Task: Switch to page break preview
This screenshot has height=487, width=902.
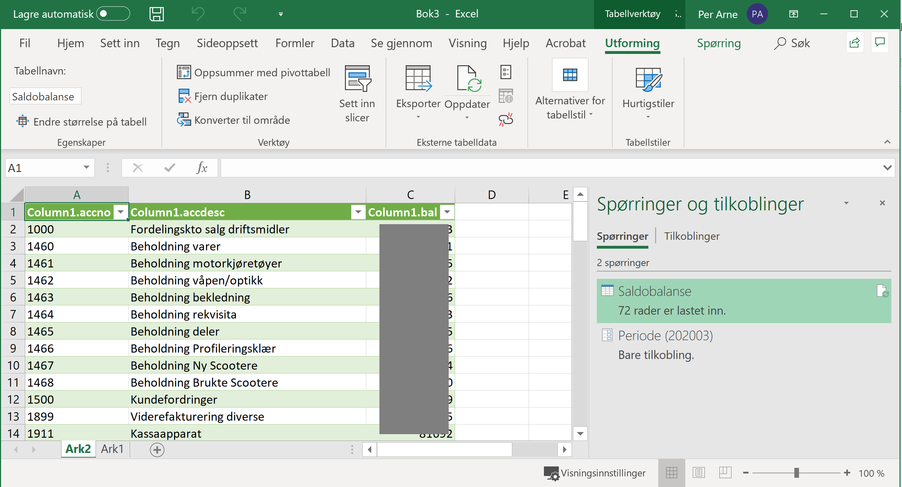Action: pos(725,473)
